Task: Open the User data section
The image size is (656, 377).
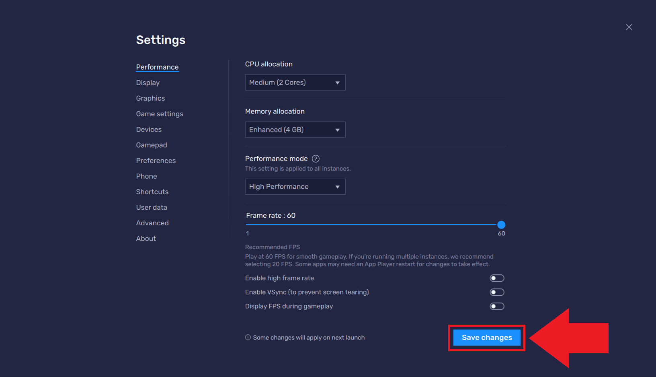Action: tap(152, 207)
